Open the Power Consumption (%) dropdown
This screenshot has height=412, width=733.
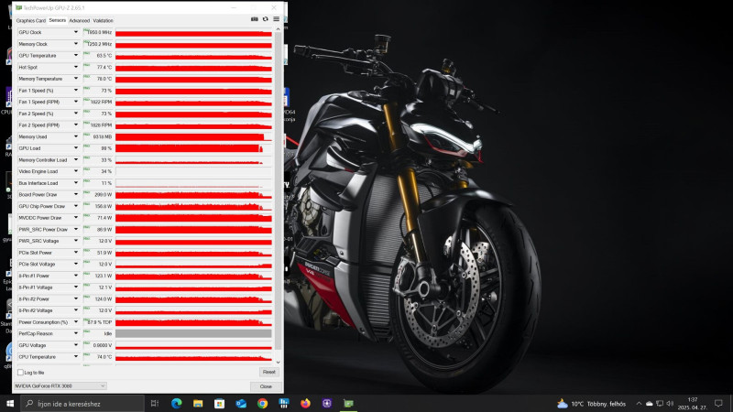(76, 322)
